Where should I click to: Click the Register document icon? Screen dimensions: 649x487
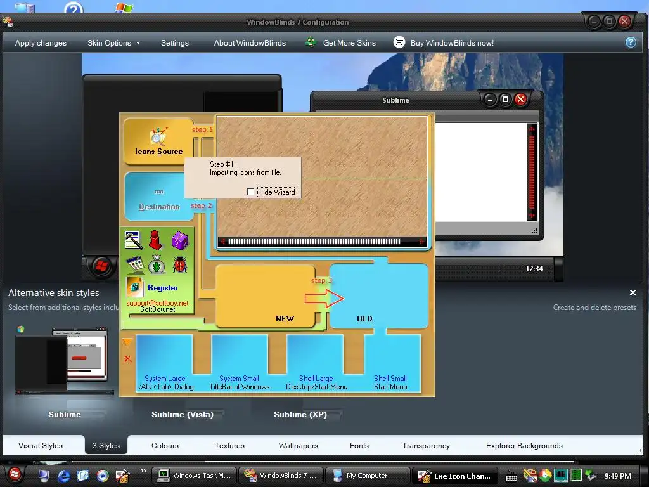coord(134,287)
